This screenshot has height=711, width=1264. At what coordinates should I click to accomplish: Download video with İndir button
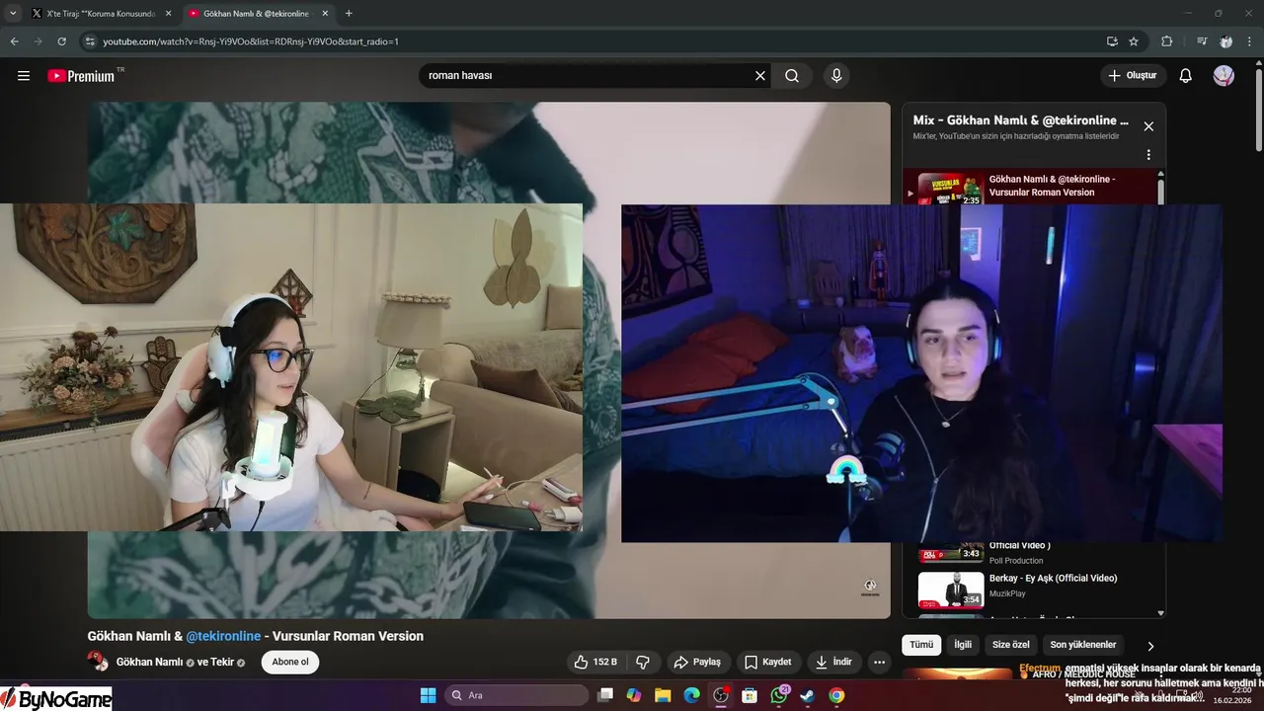click(833, 662)
